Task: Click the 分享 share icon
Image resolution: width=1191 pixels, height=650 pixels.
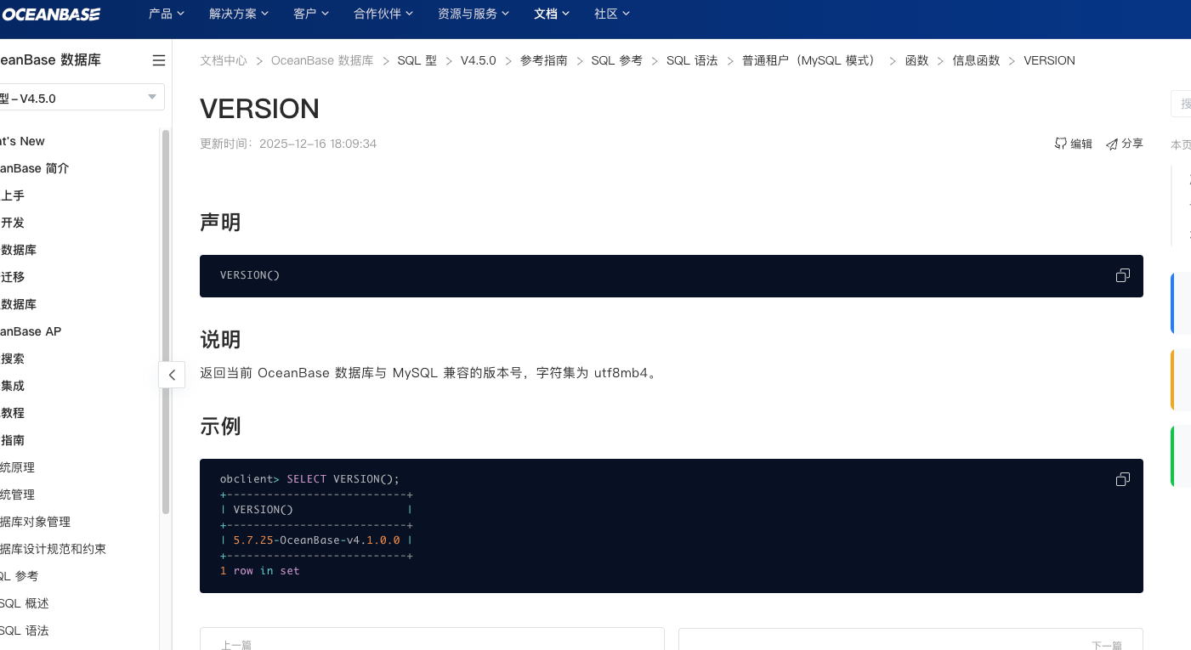Action: coord(1112,144)
